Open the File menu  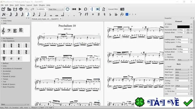(x=2, y=5)
